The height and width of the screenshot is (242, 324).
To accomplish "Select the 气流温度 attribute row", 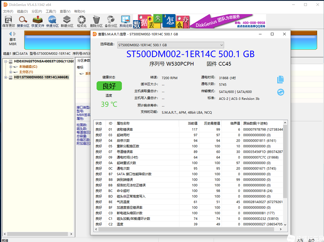I will (188, 202).
